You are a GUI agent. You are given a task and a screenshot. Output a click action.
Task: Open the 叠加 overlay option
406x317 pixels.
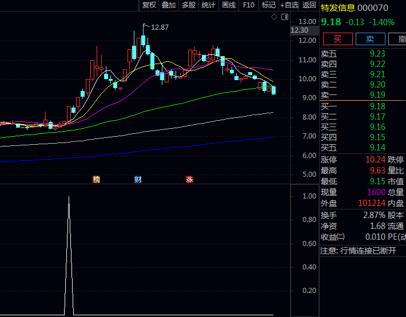tap(169, 5)
